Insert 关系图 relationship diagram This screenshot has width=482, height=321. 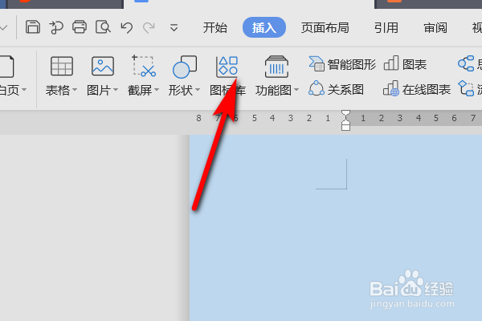[x=337, y=89]
